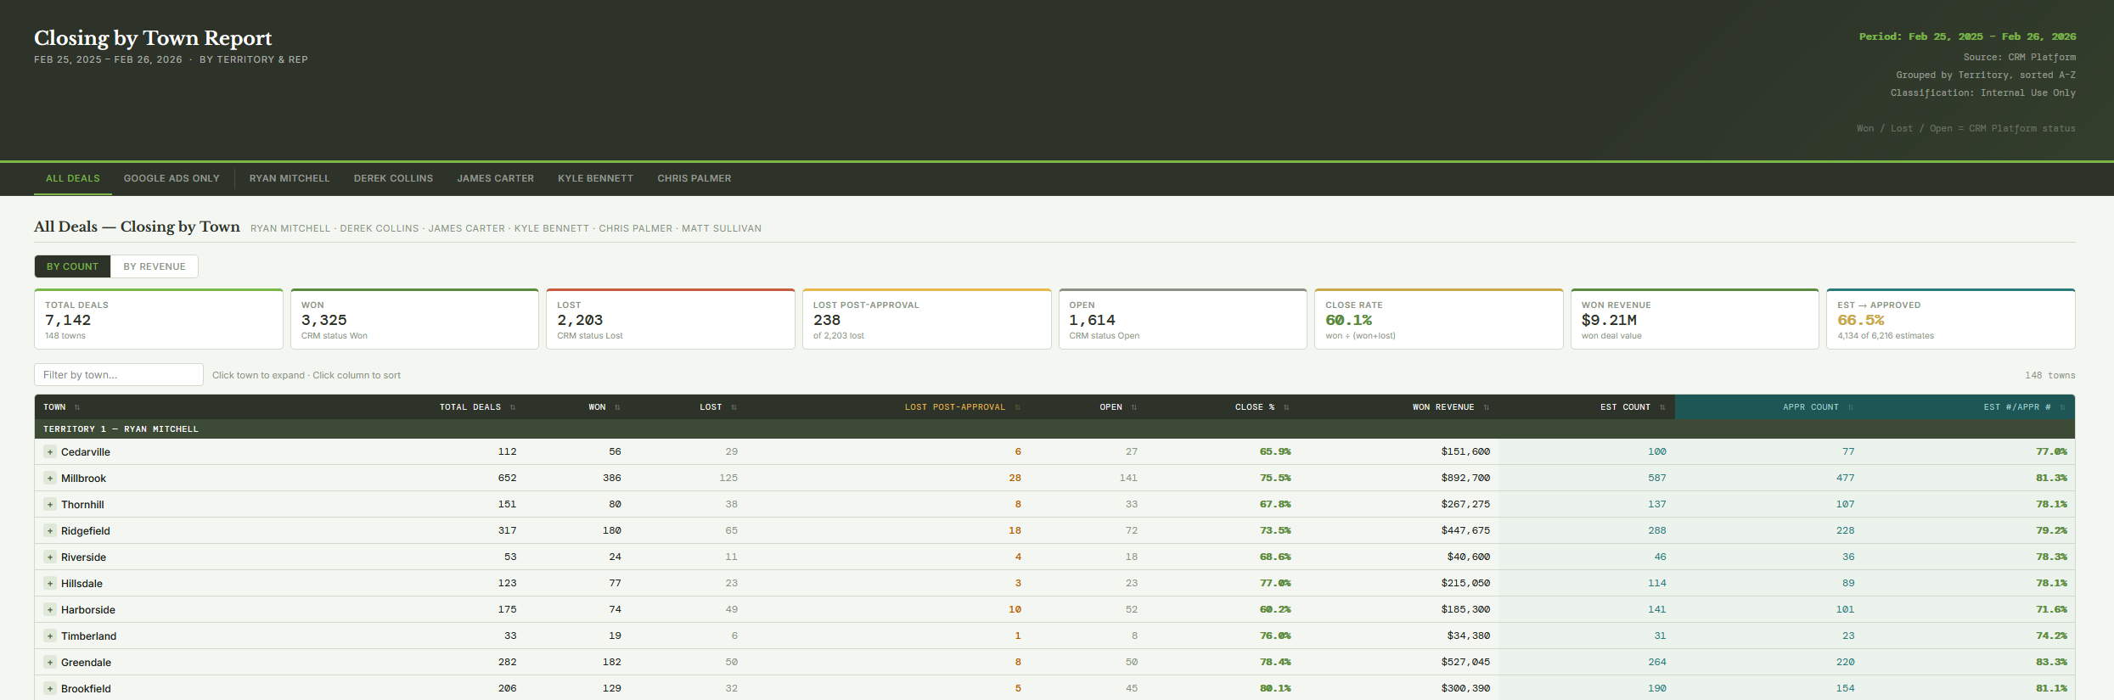Sort by Total Deals header label

tap(470, 407)
